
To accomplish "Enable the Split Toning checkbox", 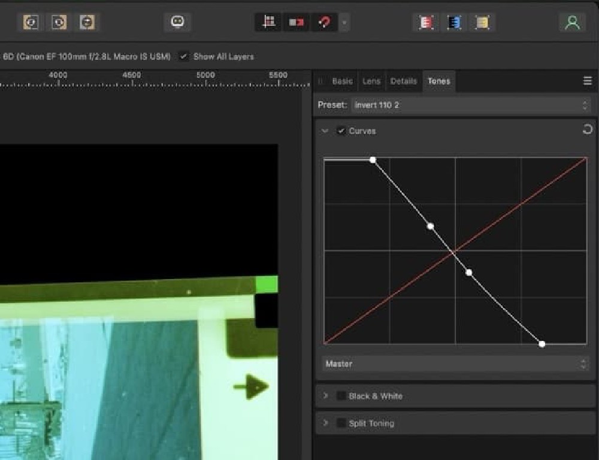I will (341, 423).
